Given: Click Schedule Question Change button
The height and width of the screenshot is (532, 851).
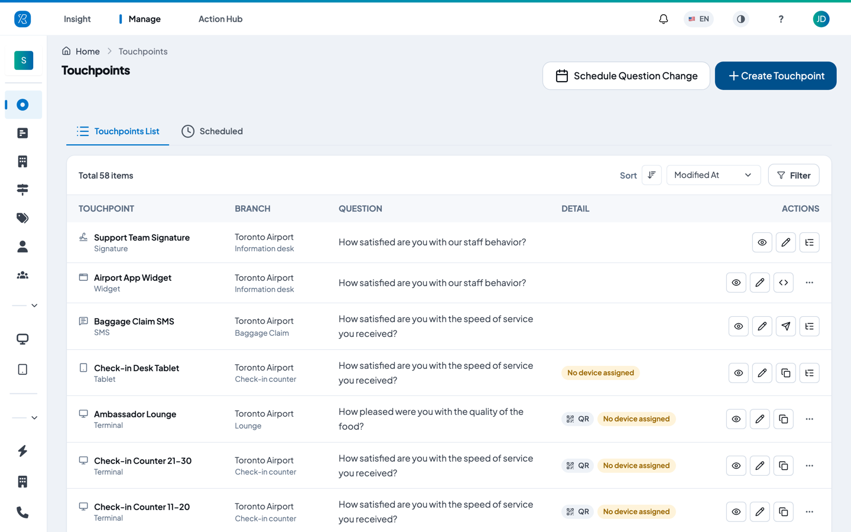Looking at the screenshot, I should coord(626,76).
